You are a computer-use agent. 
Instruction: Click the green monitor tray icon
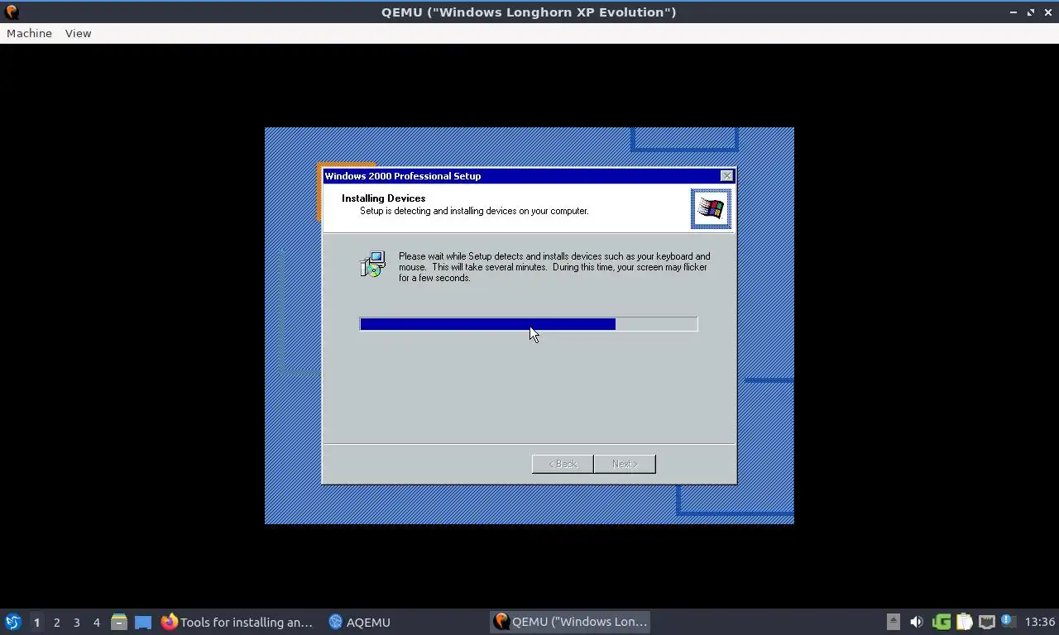pyautogui.click(x=941, y=622)
